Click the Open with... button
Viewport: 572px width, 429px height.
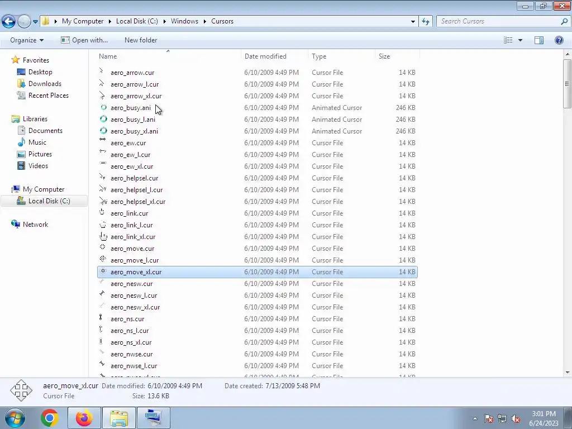coord(84,40)
